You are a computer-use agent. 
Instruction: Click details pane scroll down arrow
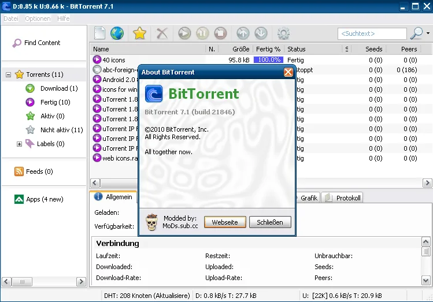tap(425, 281)
